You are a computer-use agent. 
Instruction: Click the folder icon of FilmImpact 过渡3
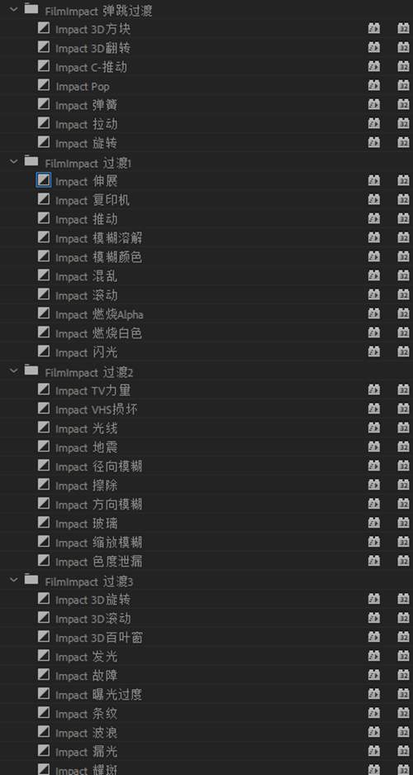pyautogui.click(x=31, y=579)
